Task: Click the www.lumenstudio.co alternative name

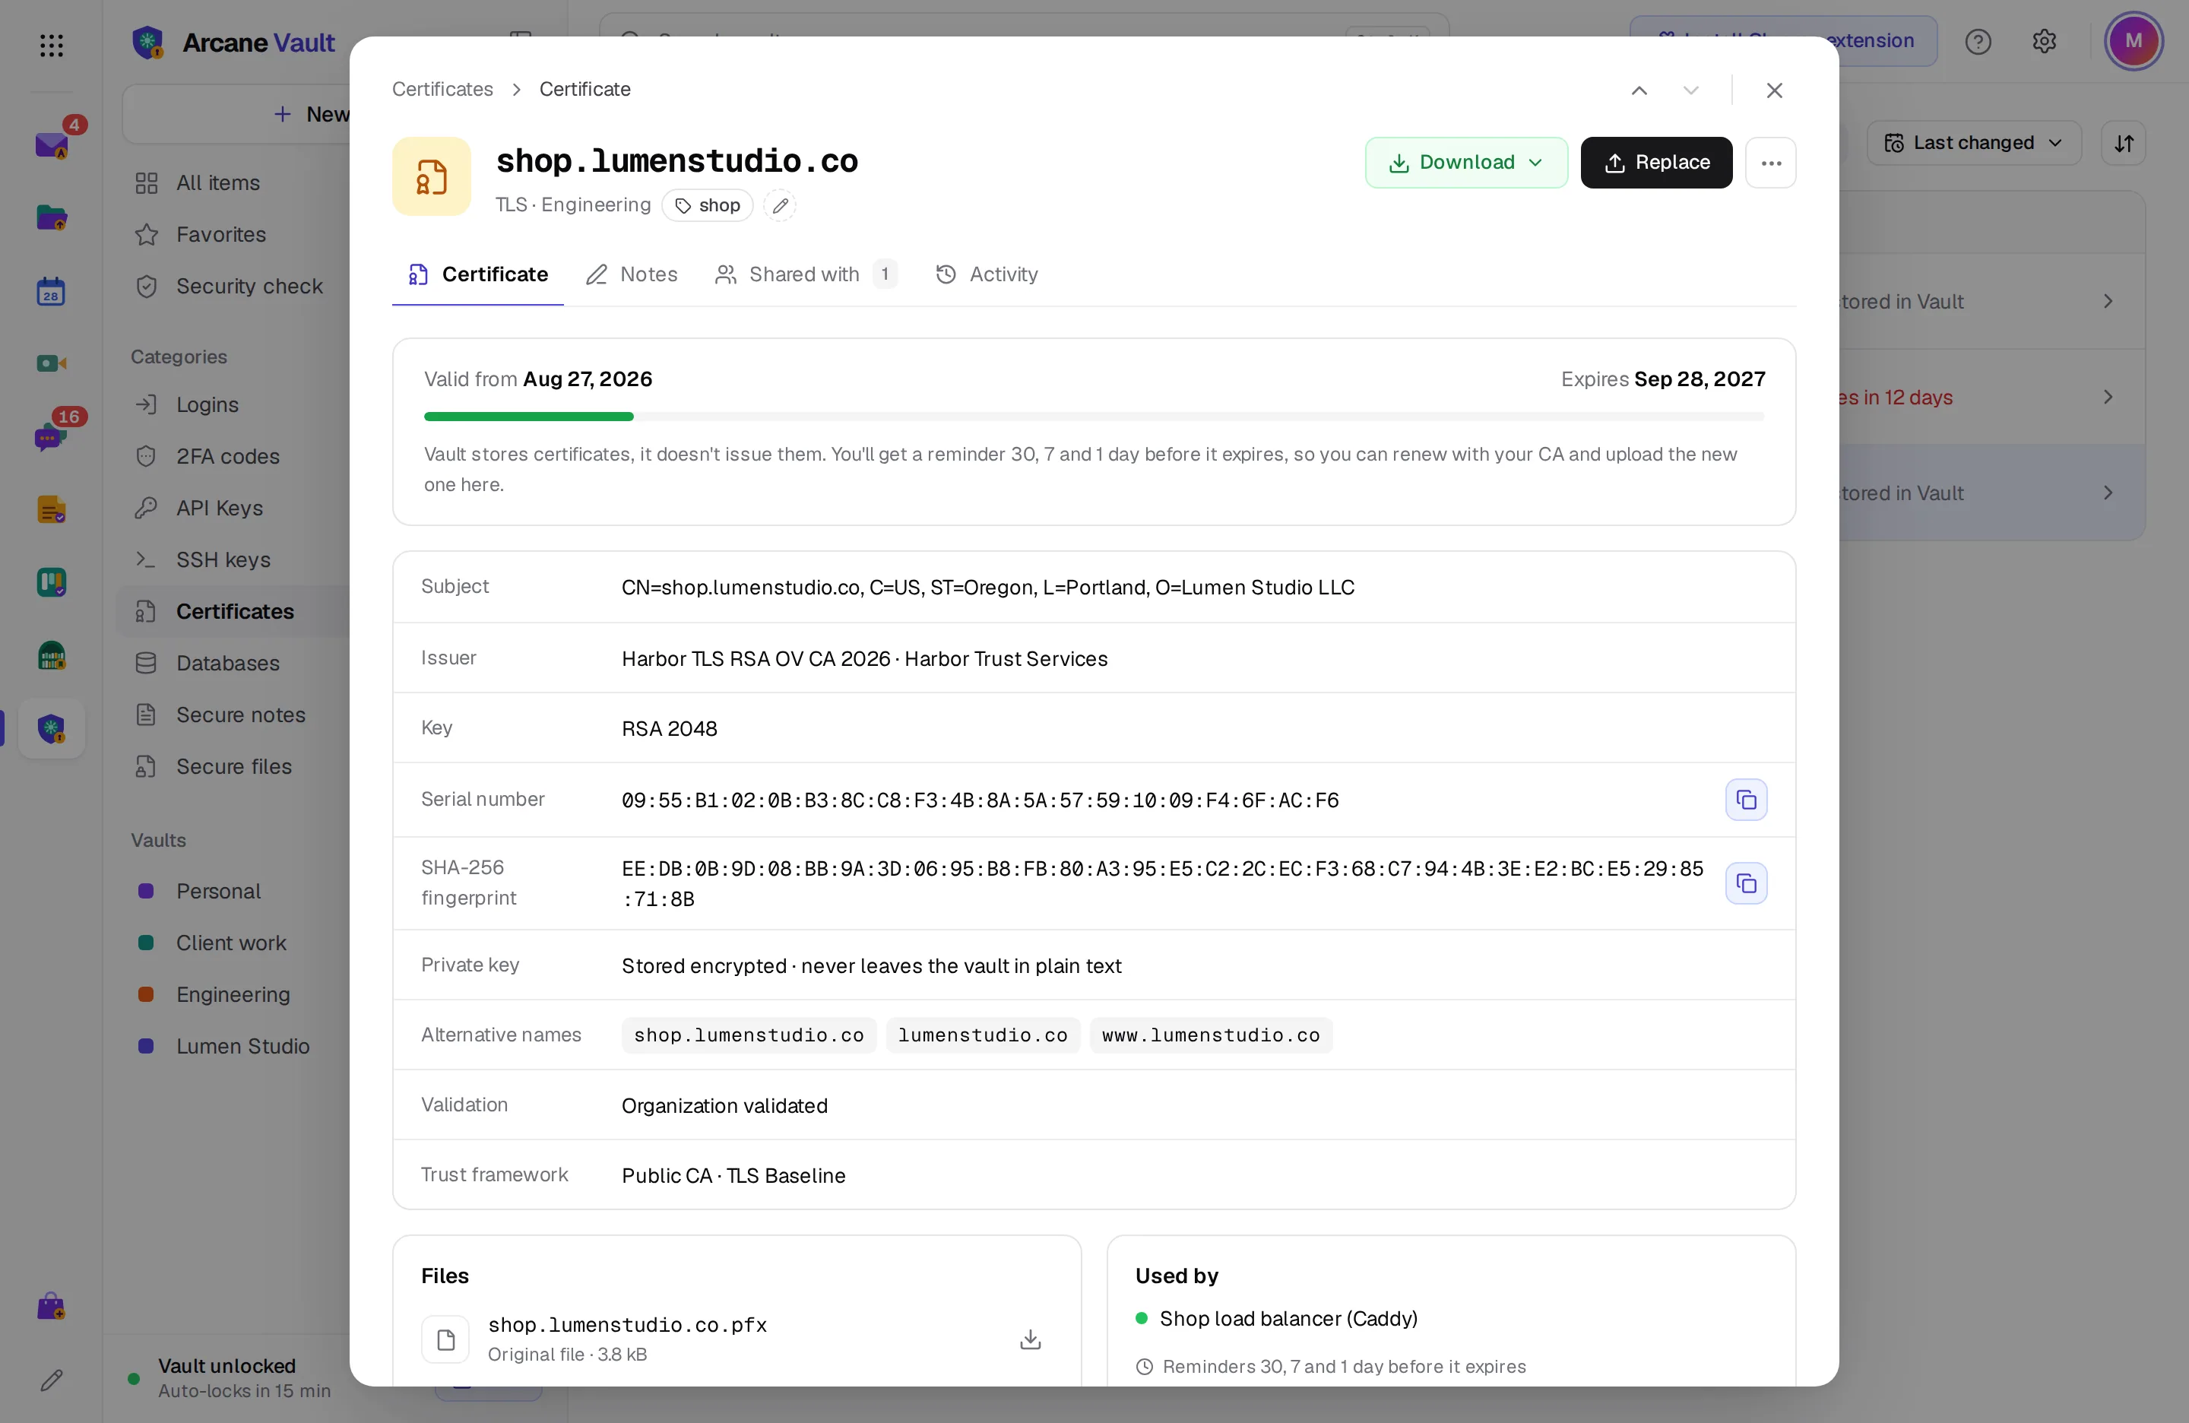Action: (1210, 1036)
